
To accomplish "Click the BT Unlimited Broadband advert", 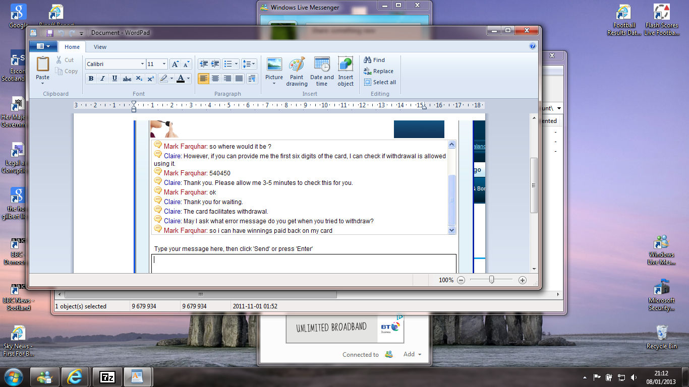I will [345, 329].
